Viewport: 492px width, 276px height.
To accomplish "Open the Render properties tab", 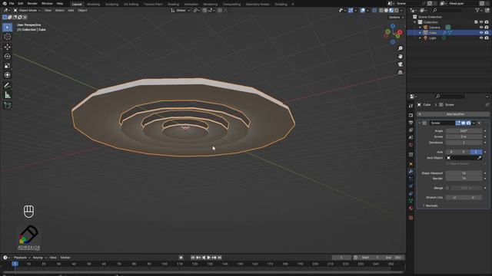I will click(x=411, y=115).
